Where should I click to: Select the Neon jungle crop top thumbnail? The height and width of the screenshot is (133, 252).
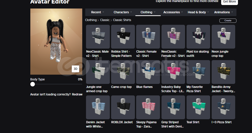point(223,37)
